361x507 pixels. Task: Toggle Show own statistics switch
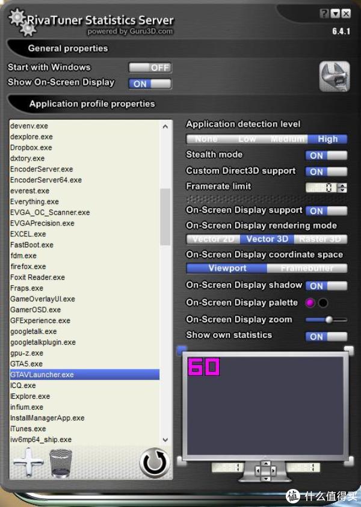[326, 337]
